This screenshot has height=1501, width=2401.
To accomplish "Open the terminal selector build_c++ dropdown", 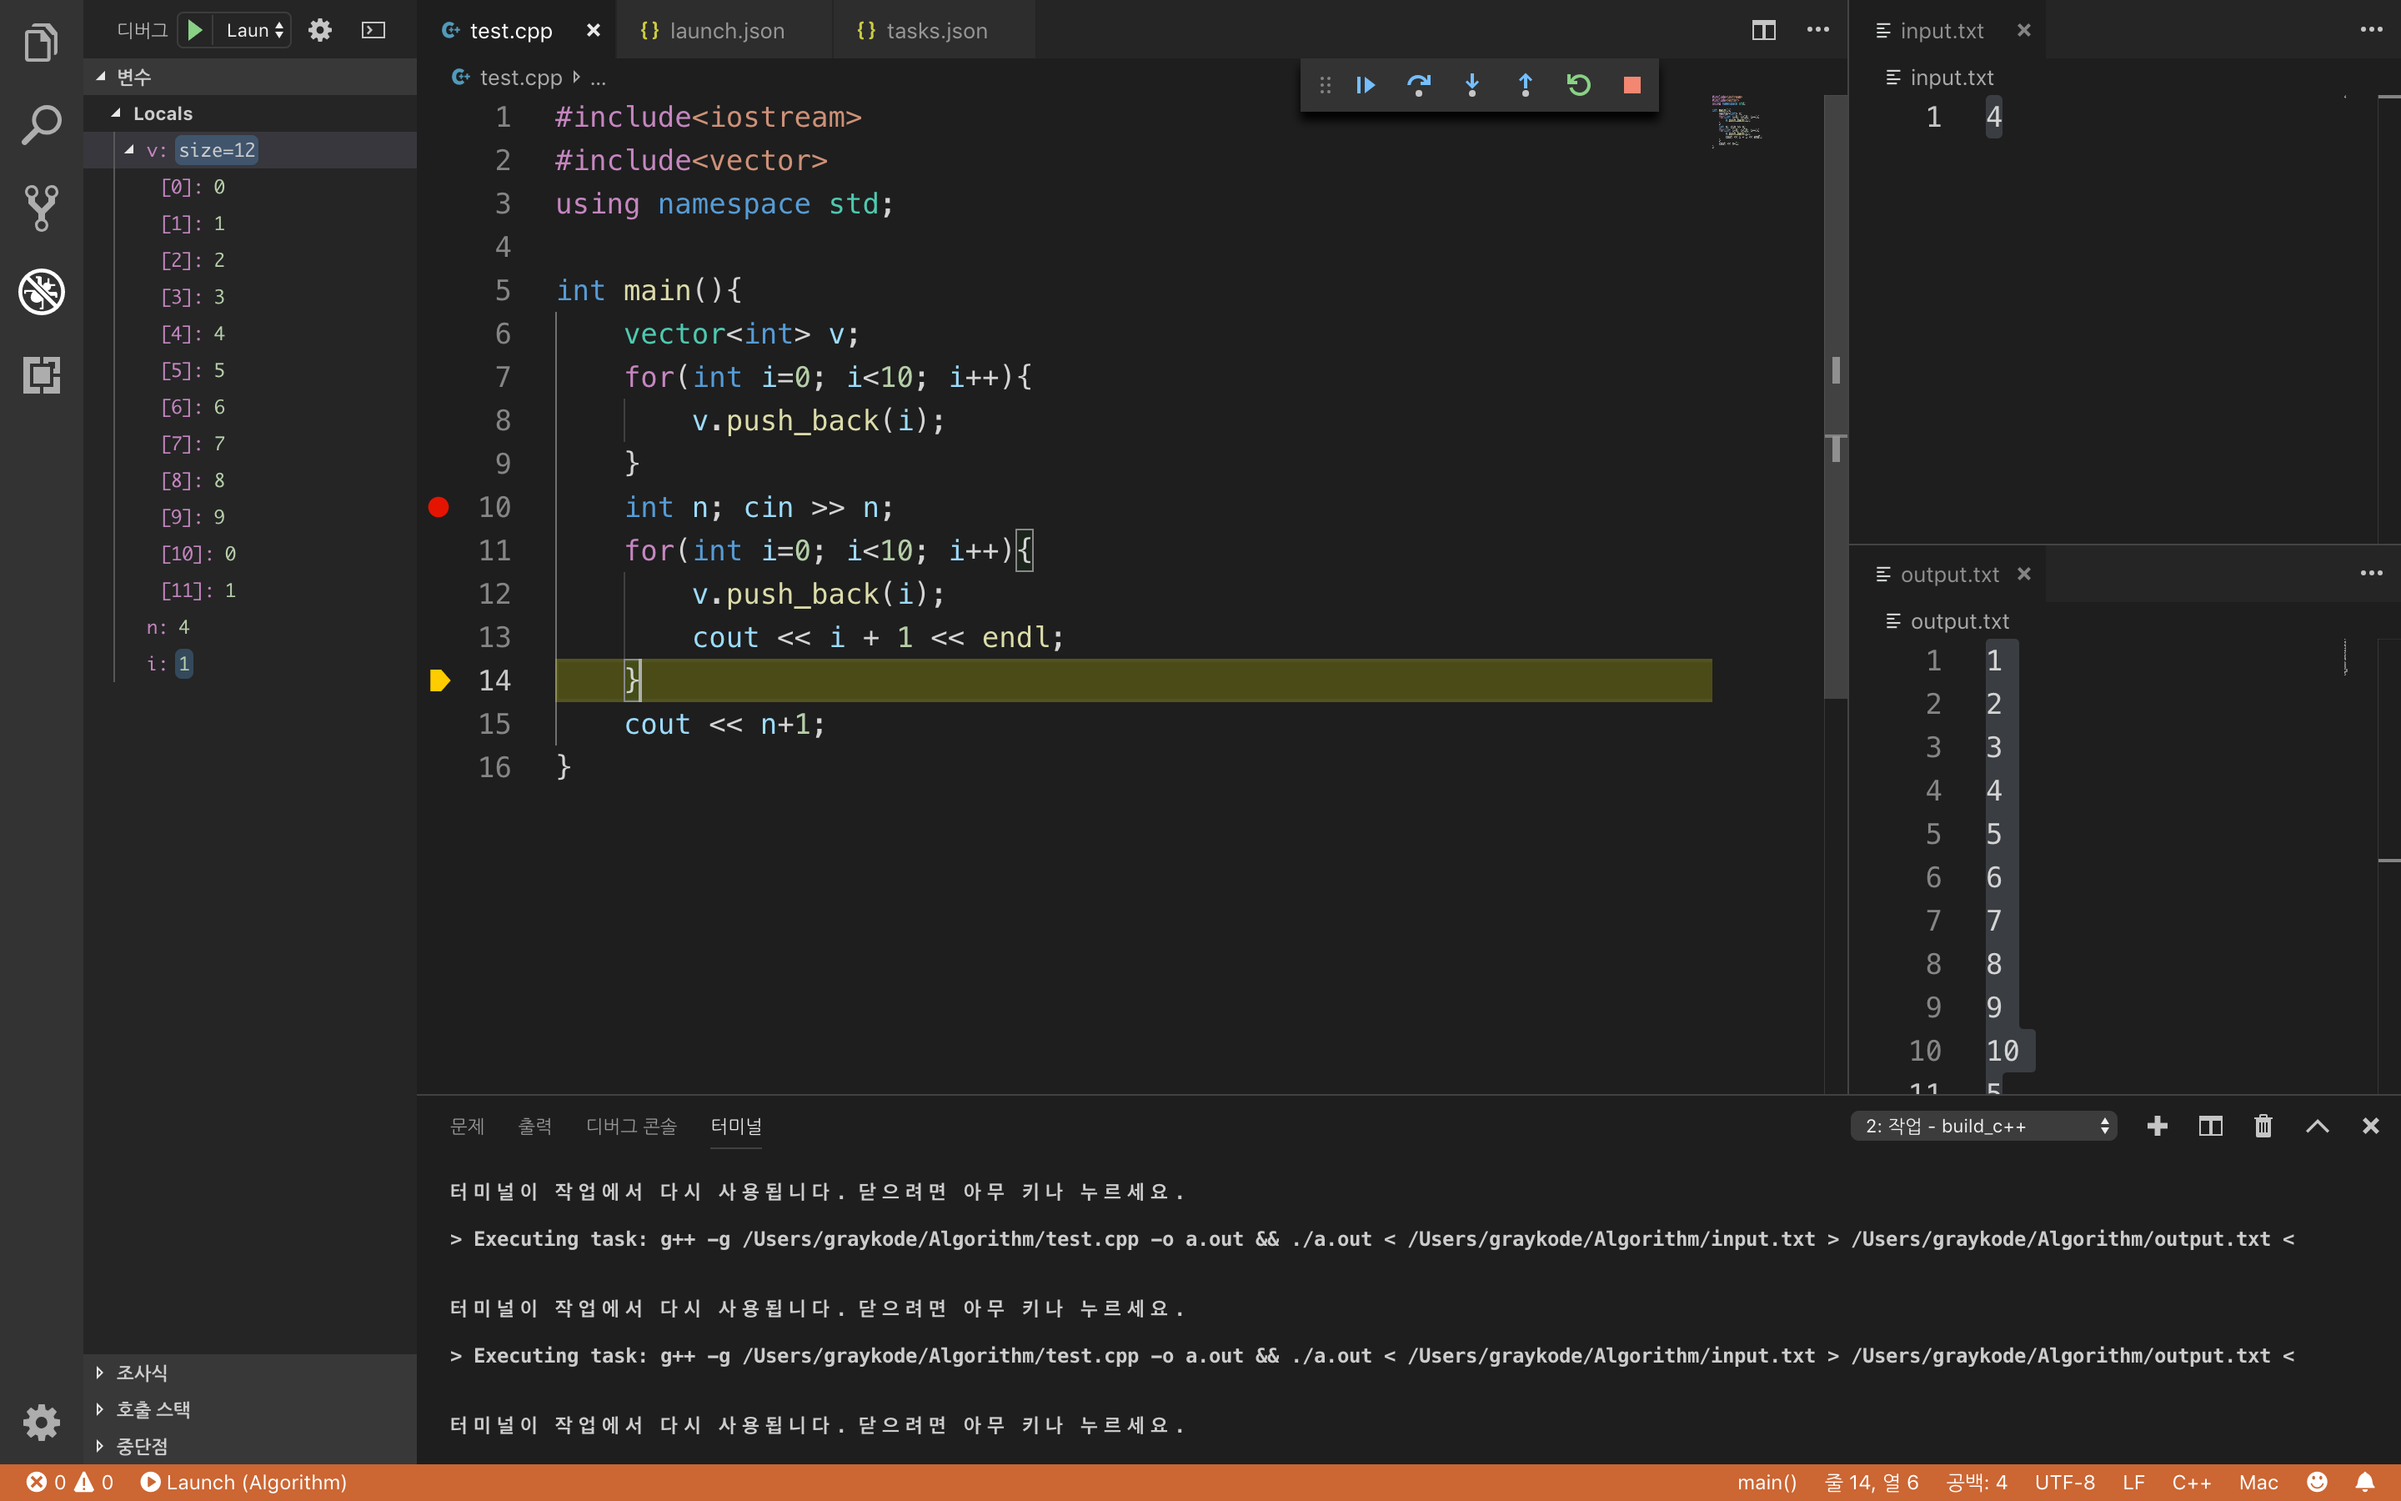I will 1982,1126.
